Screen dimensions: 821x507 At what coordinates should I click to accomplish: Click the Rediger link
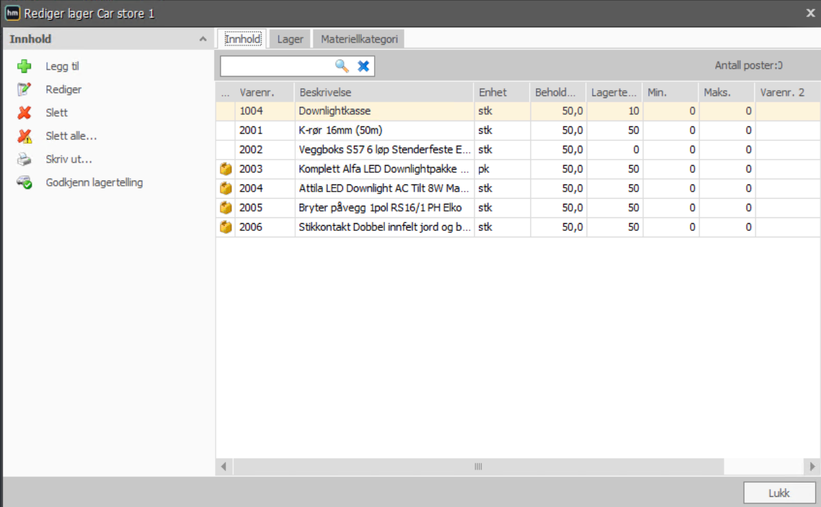click(63, 90)
